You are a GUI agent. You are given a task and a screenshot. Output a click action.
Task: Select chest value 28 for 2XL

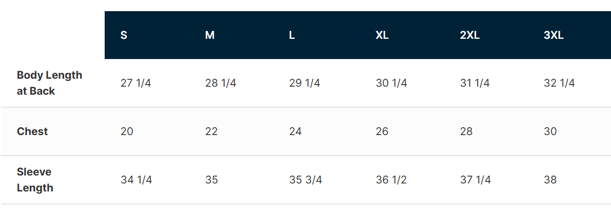coord(466,131)
